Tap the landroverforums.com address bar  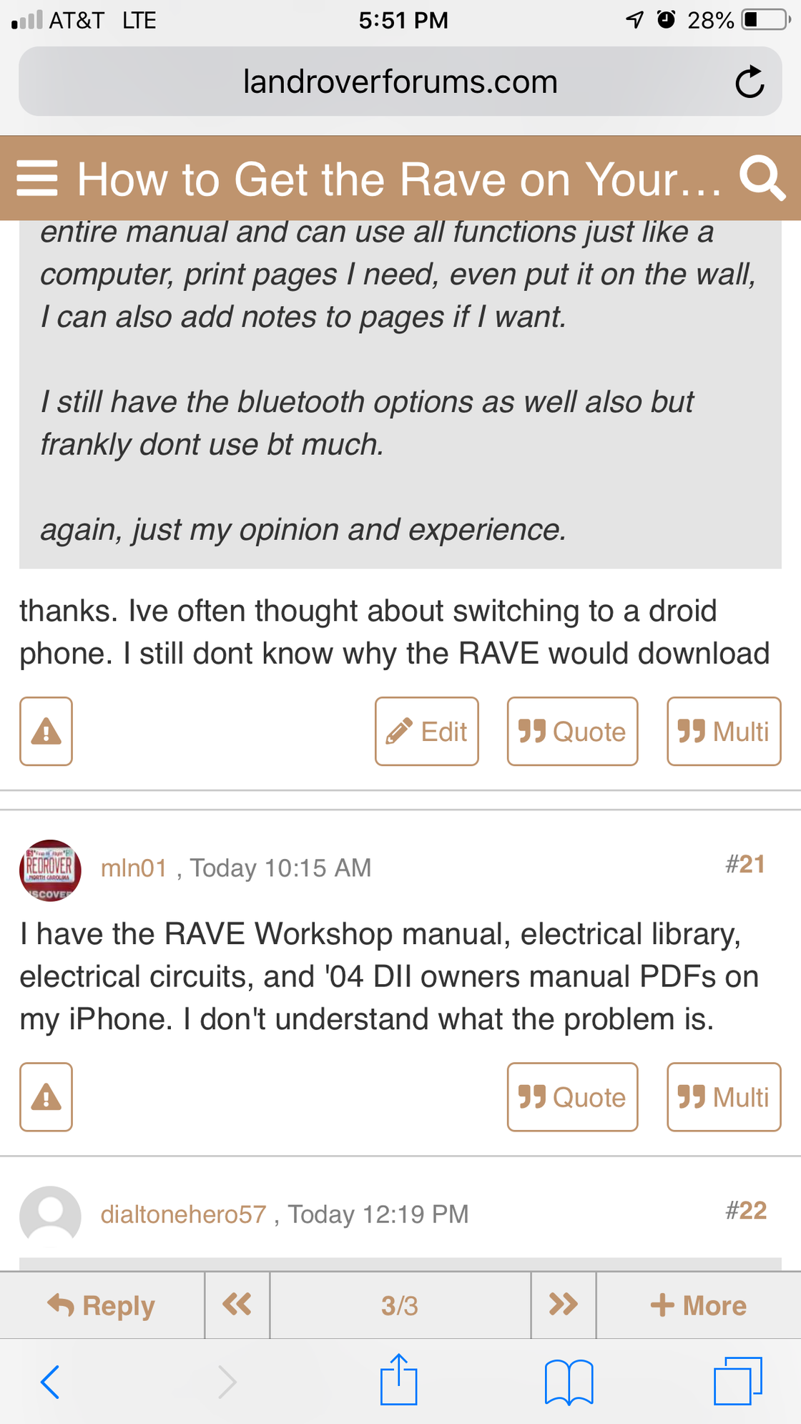pos(399,82)
